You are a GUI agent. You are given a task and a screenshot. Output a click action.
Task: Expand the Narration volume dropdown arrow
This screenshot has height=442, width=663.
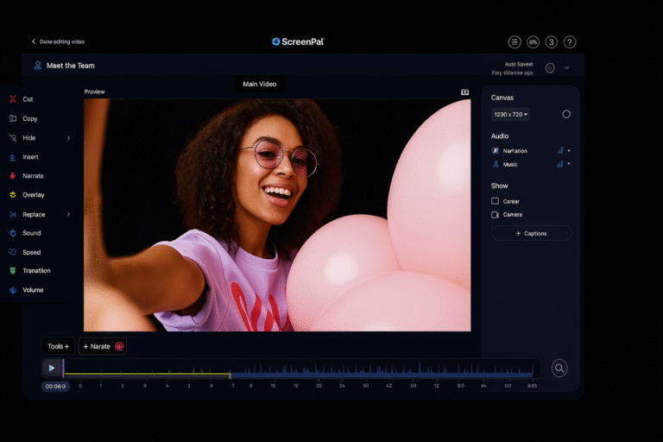click(569, 150)
